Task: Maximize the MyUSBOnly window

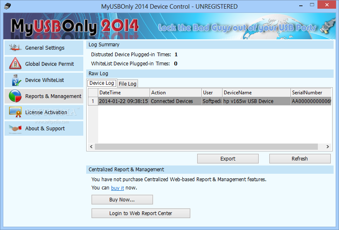Action: click(x=312, y=5)
